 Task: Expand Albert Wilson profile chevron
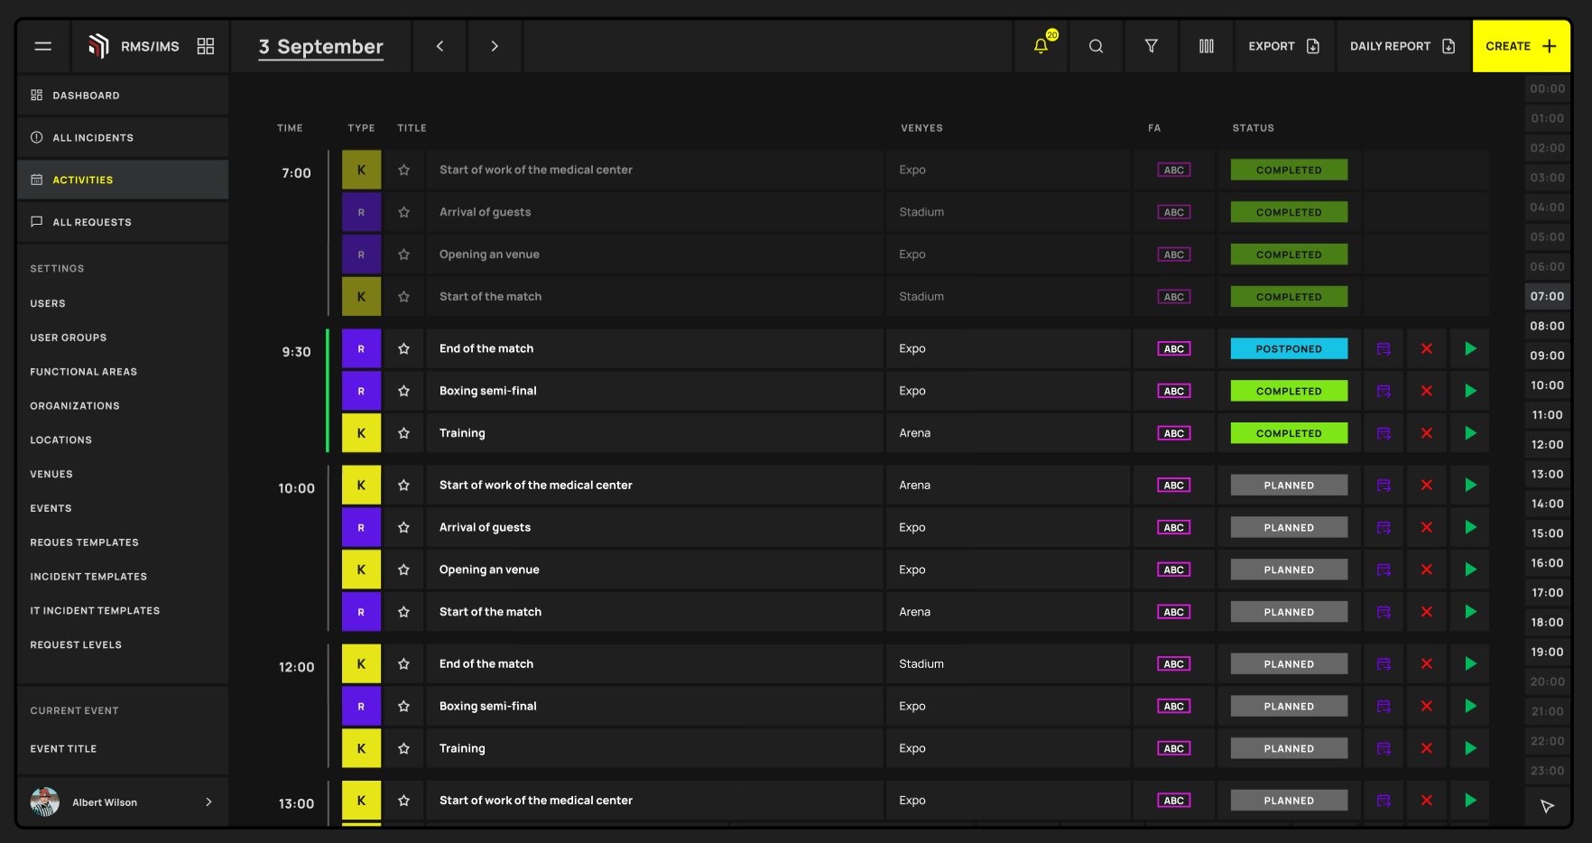point(208,801)
